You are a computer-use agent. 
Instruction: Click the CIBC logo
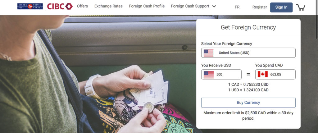60,6
